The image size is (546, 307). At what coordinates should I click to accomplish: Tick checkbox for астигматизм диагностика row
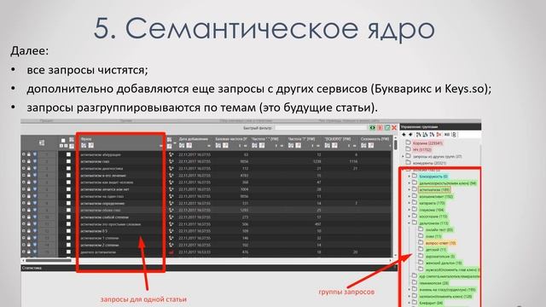(68, 169)
